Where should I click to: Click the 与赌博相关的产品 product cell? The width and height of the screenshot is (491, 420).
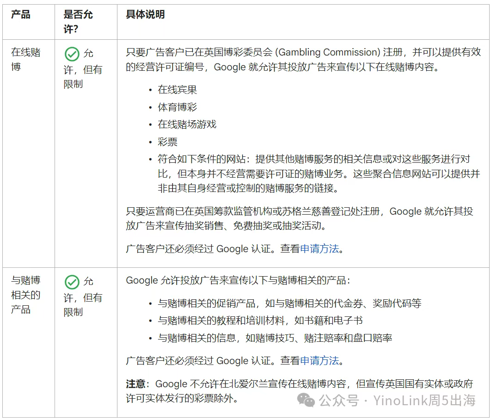[26, 295]
